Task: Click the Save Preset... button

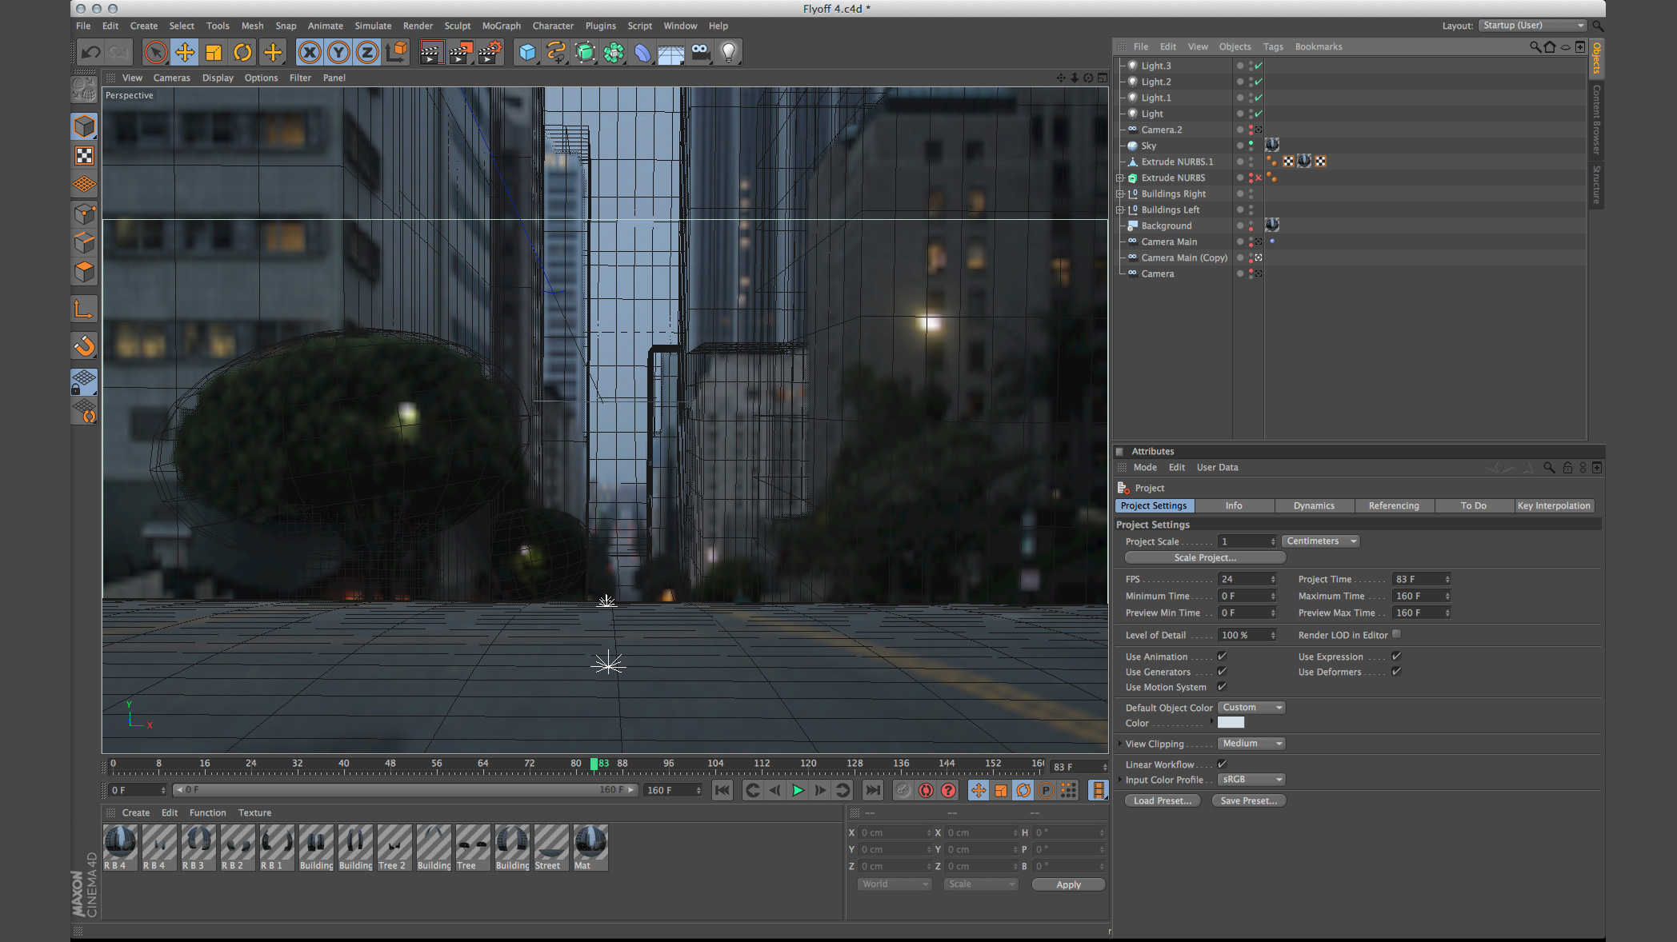Action: point(1248,800)
